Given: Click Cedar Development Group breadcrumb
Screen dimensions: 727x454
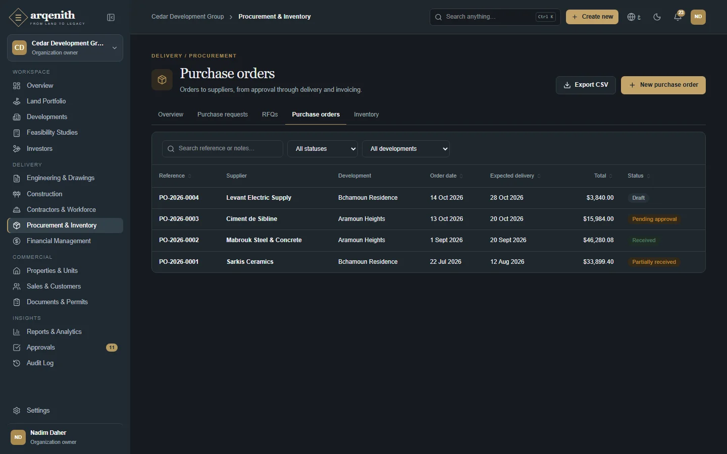Looking at the screenshot, I should click(x=188, y=17).
